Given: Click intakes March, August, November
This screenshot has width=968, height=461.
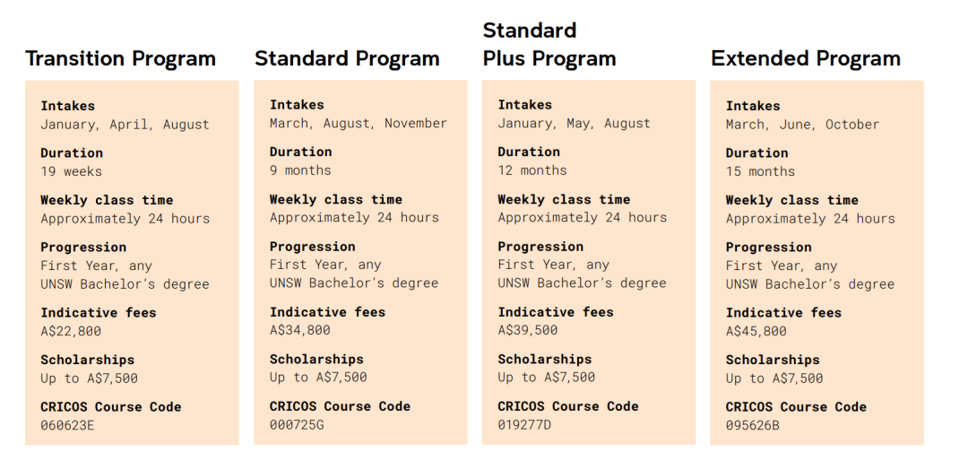Looking at the screenshot, I should click(358, 124).
